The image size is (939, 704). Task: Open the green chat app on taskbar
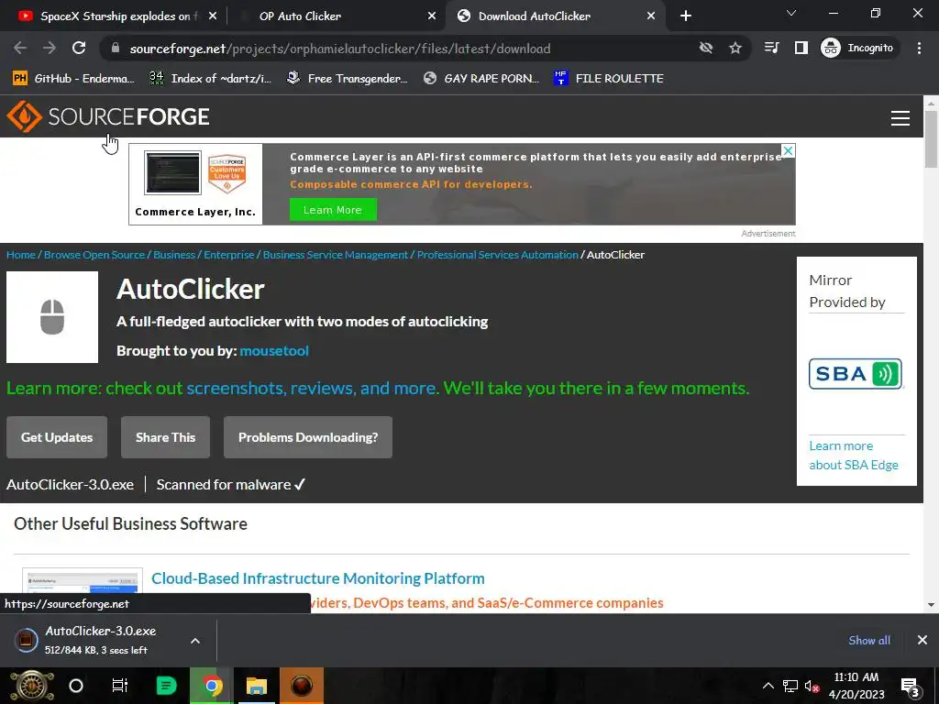166,686
